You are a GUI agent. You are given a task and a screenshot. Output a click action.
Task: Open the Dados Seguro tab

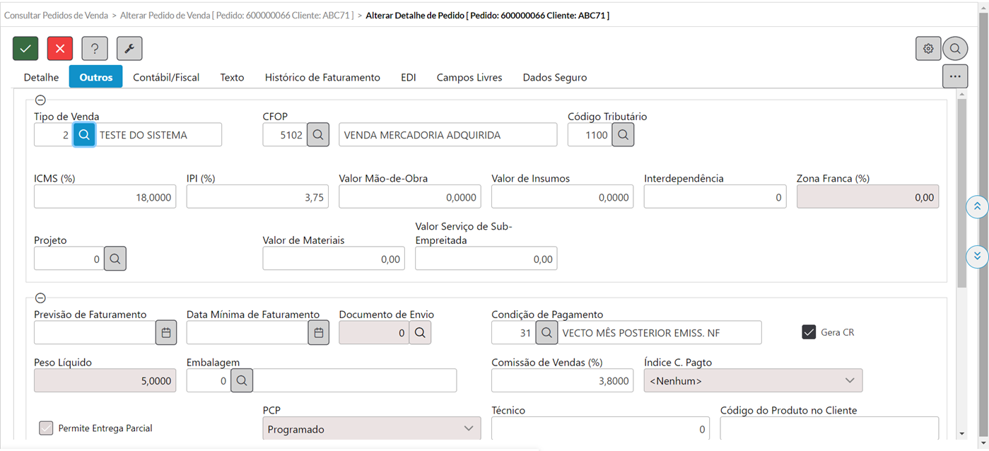(x=555, y=77)
